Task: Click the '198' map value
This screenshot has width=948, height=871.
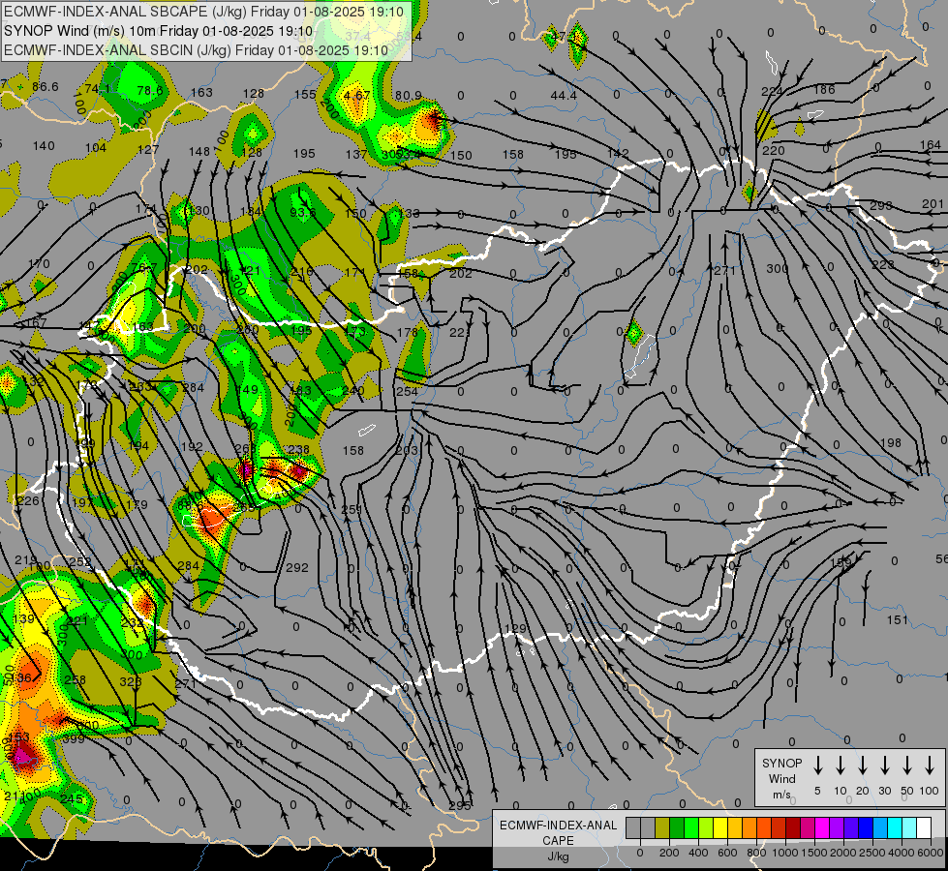Action: coord(891,443)
